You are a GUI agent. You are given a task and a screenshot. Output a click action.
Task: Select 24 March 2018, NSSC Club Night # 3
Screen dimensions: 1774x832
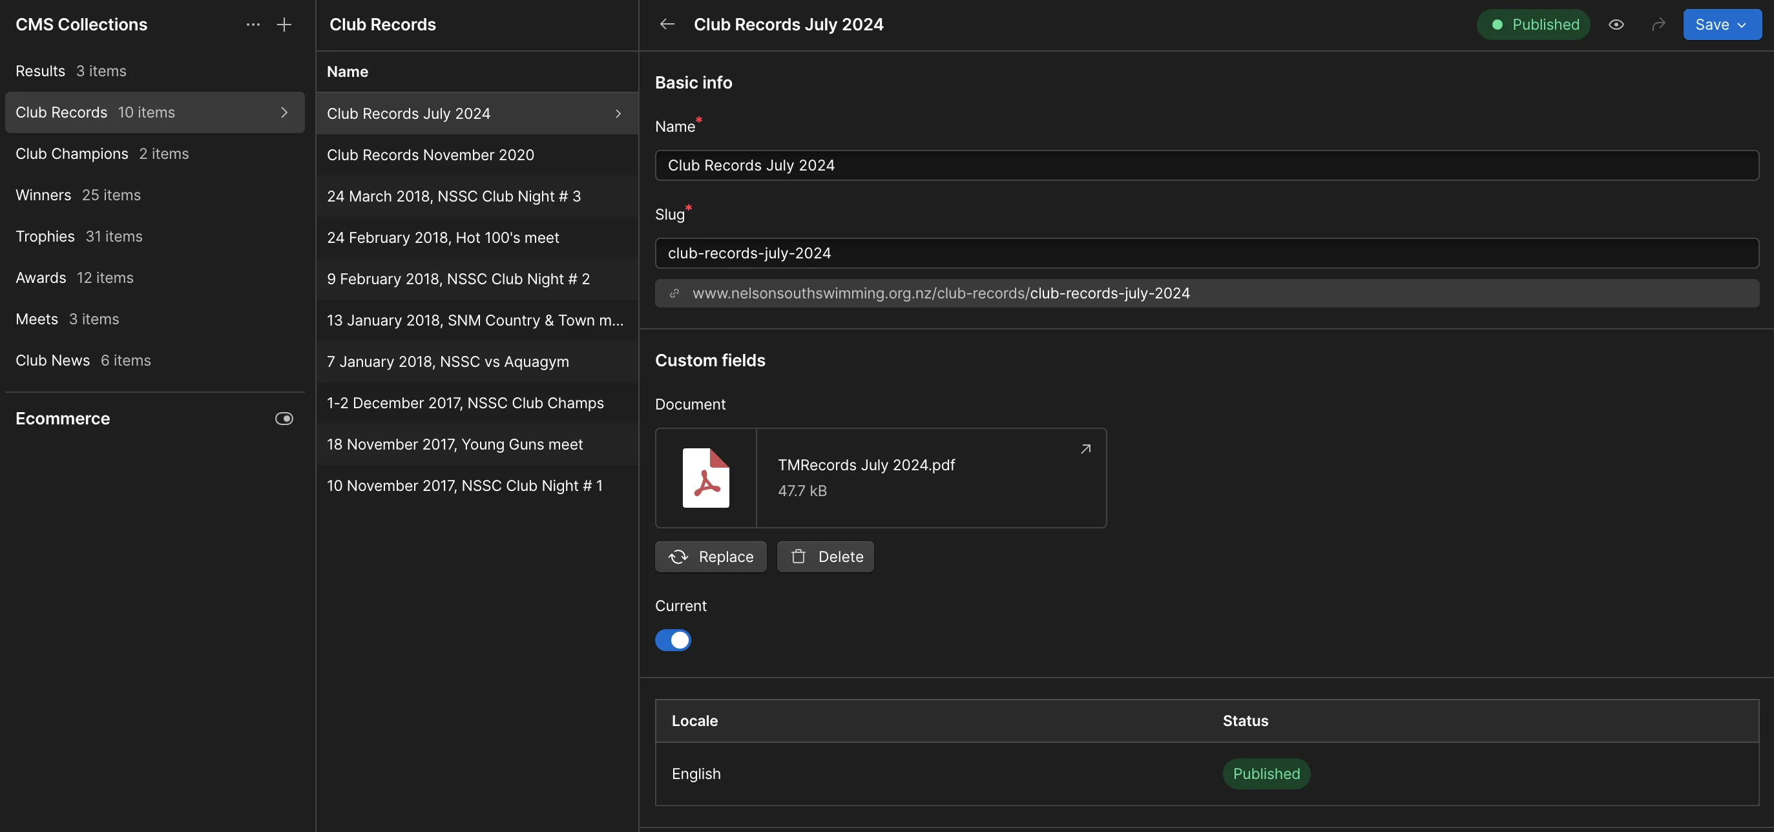point(477,196)
